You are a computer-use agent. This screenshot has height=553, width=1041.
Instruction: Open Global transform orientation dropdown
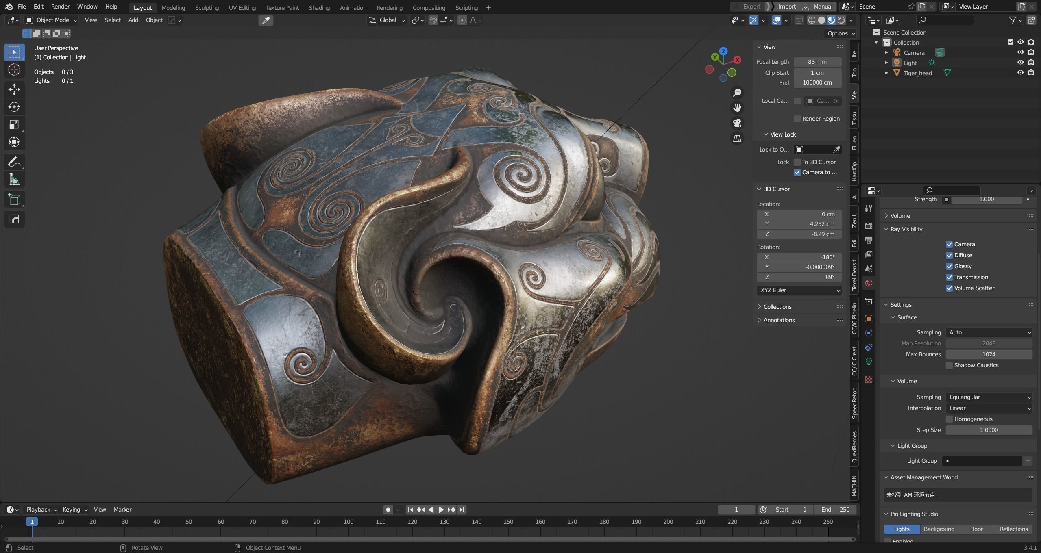pos(387,20)
